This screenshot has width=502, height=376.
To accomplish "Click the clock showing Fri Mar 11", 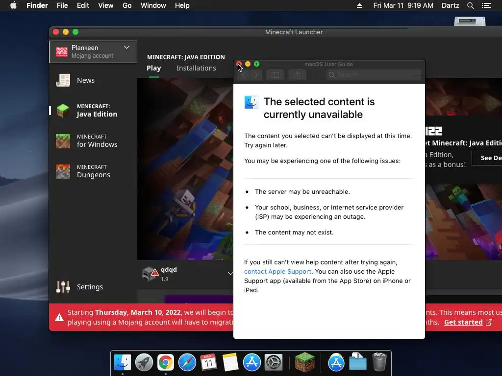I will [x=403, y=5].
